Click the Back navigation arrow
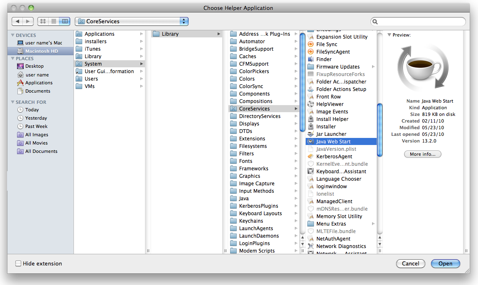 pos(17,21)
